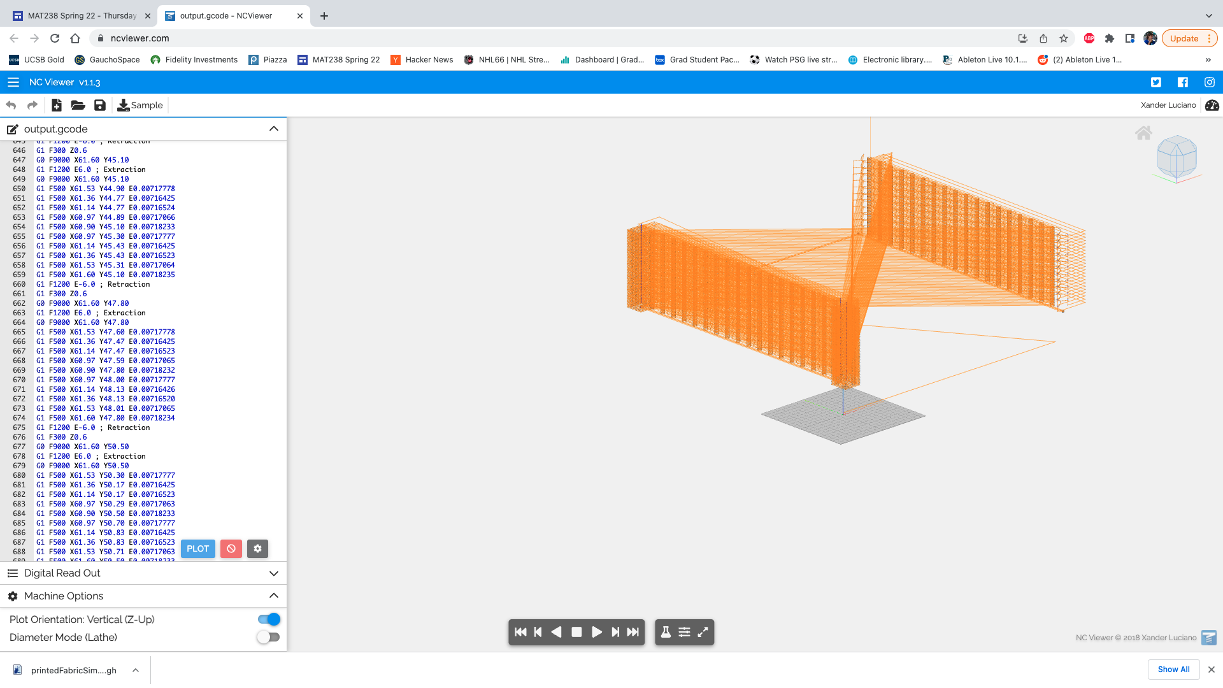Click the PLOT button to render toolpath

[x=197, y=548]
